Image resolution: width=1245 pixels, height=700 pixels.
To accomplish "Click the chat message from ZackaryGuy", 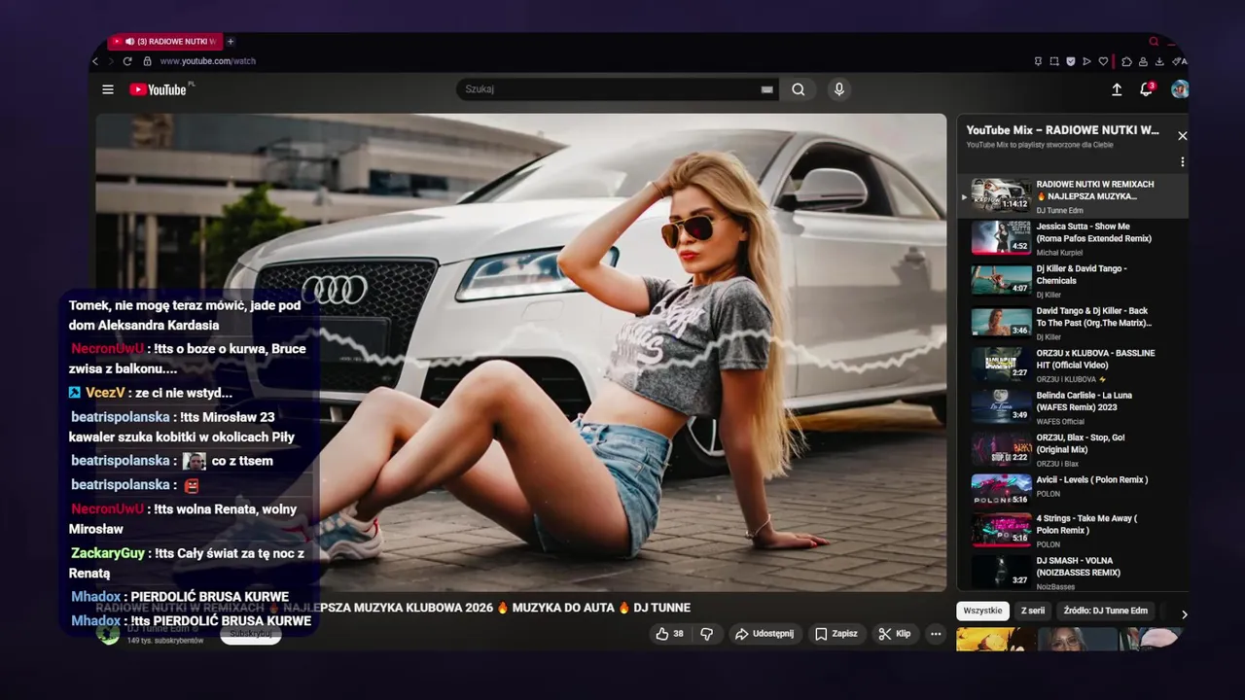I will click(x=187, y=563).
